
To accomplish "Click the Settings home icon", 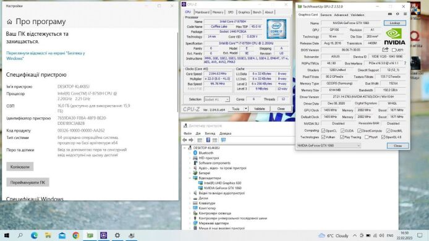I will coord(9,22).
